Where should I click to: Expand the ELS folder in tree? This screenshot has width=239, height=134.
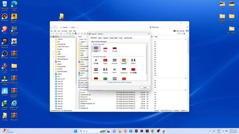(53, 42)
